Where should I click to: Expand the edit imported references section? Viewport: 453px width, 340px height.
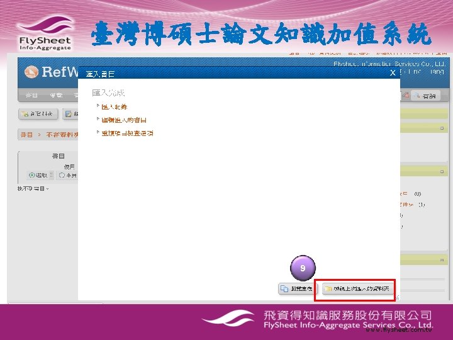point(124,120)
